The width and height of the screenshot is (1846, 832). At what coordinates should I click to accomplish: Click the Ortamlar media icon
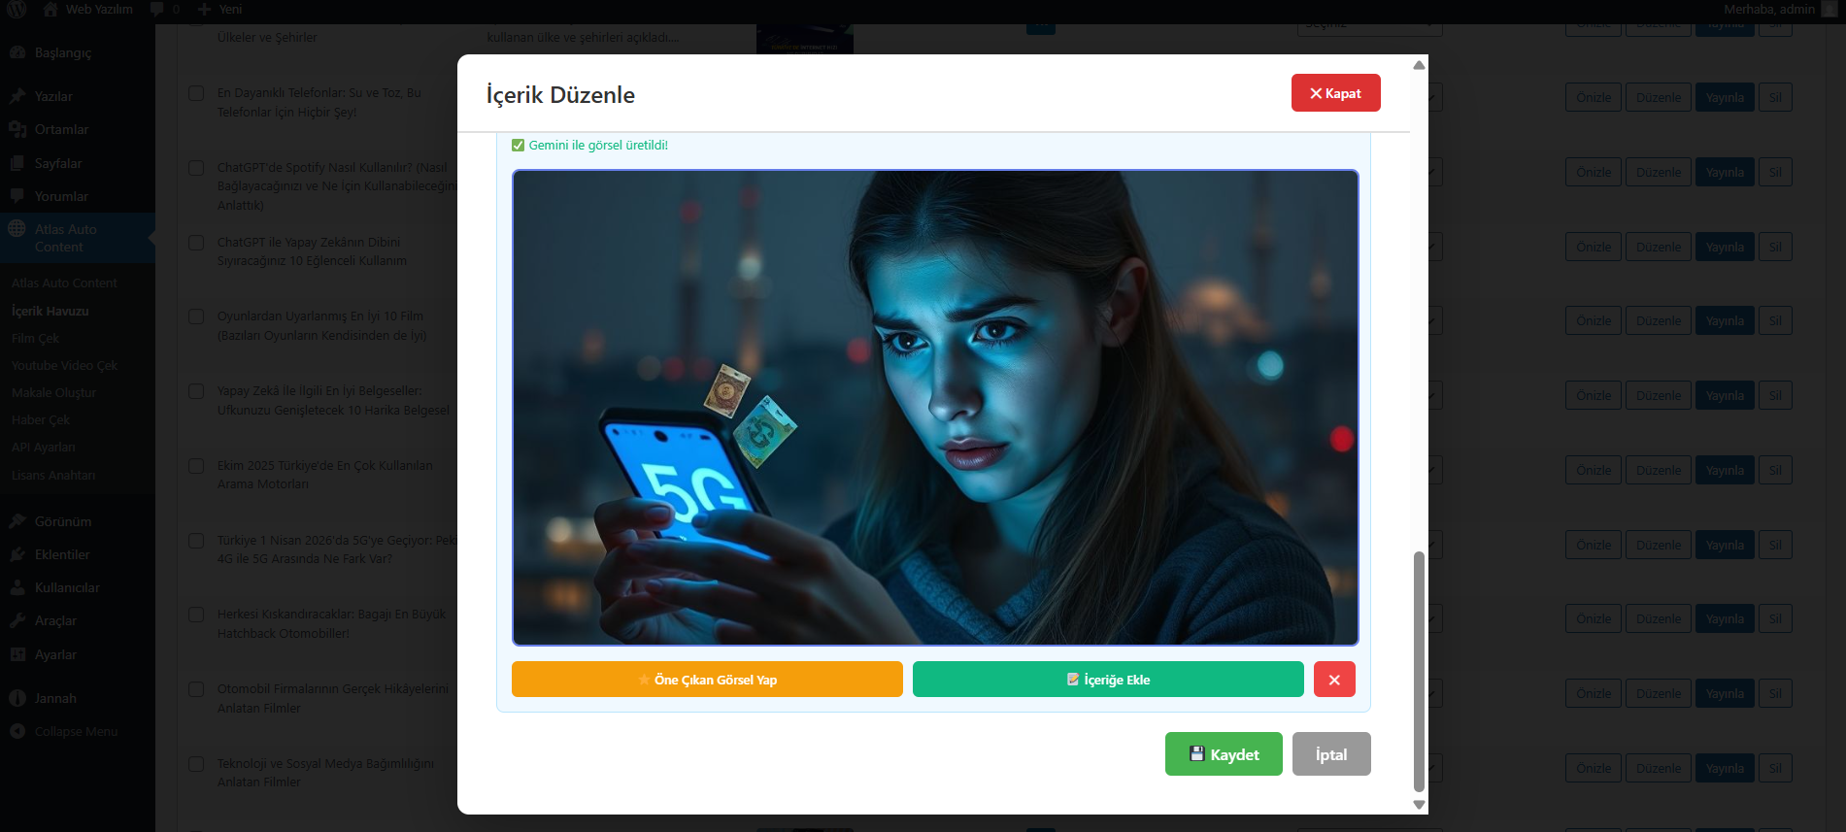17,129
